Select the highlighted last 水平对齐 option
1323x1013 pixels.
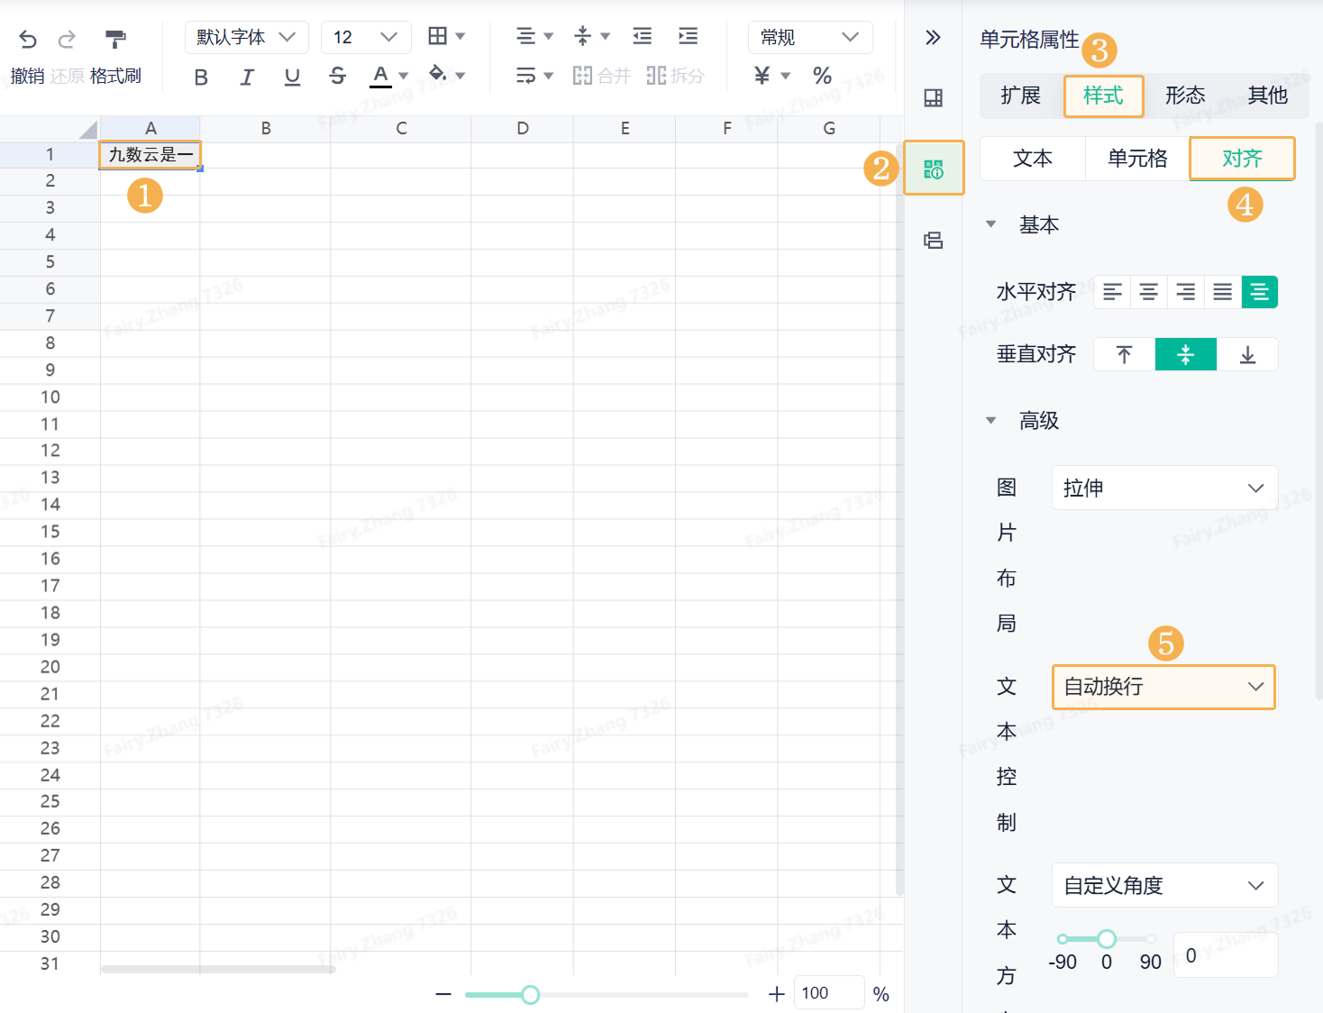tap(1260, 292)
